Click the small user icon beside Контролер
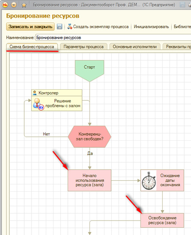This screenshot has height=235, width=191. point(35,93)
